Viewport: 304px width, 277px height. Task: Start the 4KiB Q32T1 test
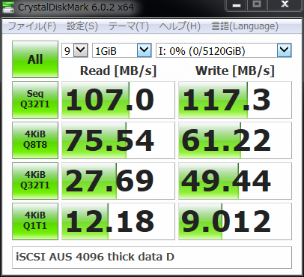tap(35, 181)
